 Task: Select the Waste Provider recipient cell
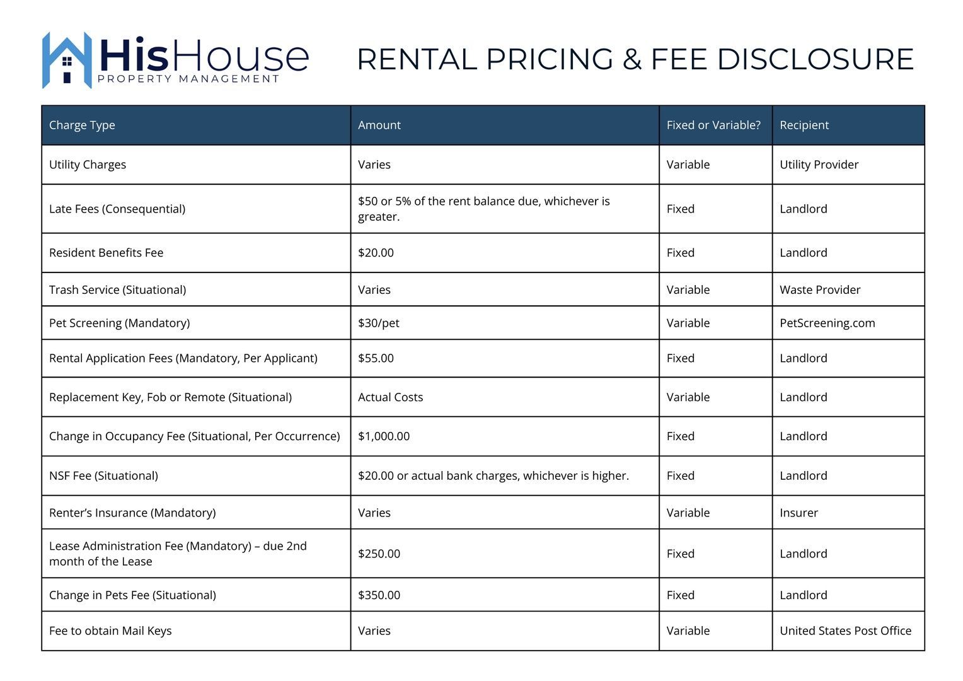coord(819,289)
